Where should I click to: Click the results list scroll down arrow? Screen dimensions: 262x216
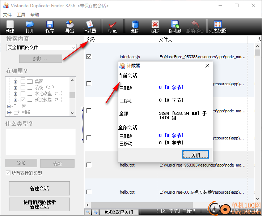tap(258, 199)
